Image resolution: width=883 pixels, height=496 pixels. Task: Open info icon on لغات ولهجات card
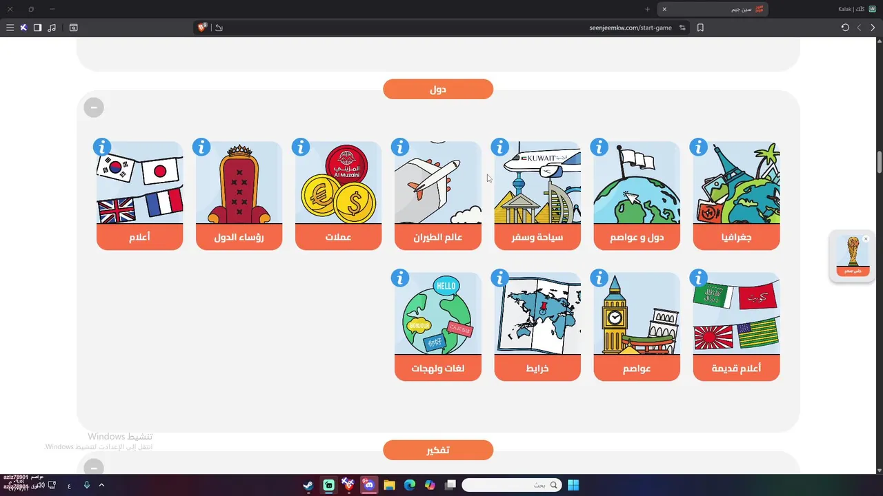[400, 278]
